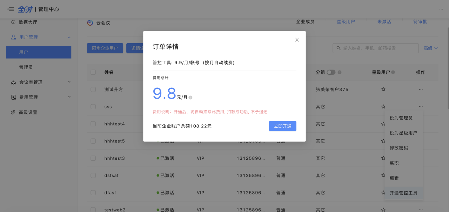
Task: Switch to the 待审批 tab
Action: click(x=420, y=22)
